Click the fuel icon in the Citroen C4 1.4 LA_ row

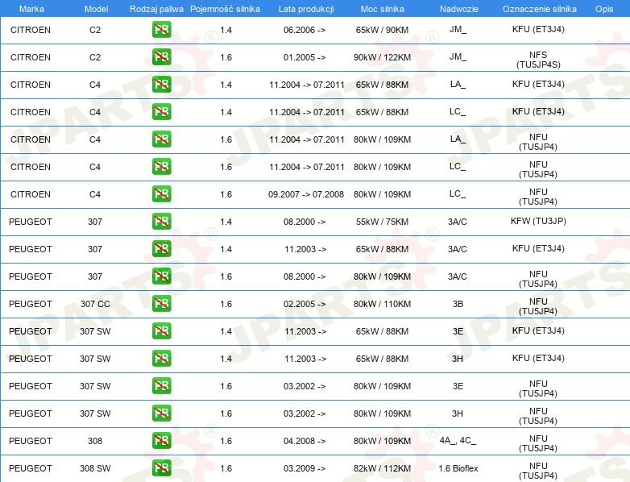click(x=161, y=85)
